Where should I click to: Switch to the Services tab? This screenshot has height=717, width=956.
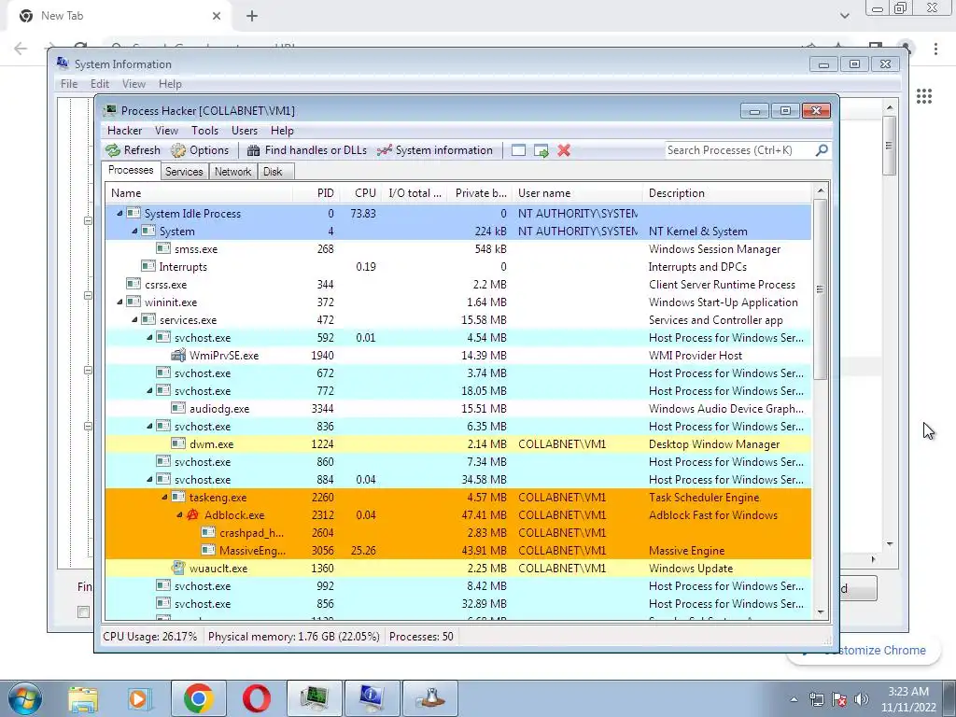point(184,172)
